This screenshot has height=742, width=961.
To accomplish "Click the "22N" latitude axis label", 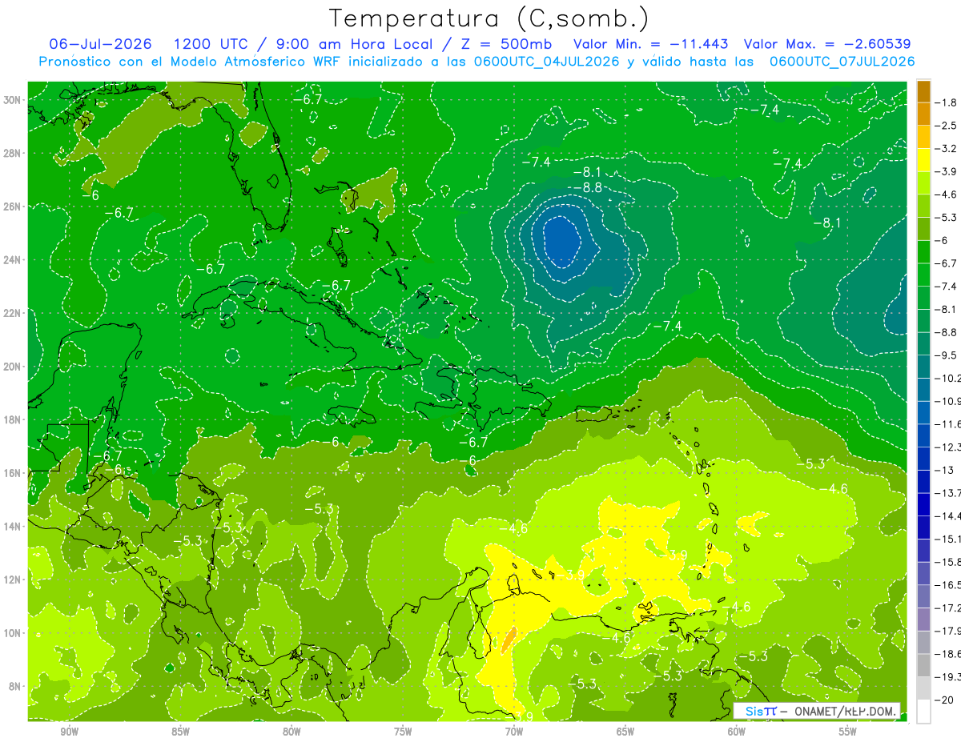I will click(14, 313).
